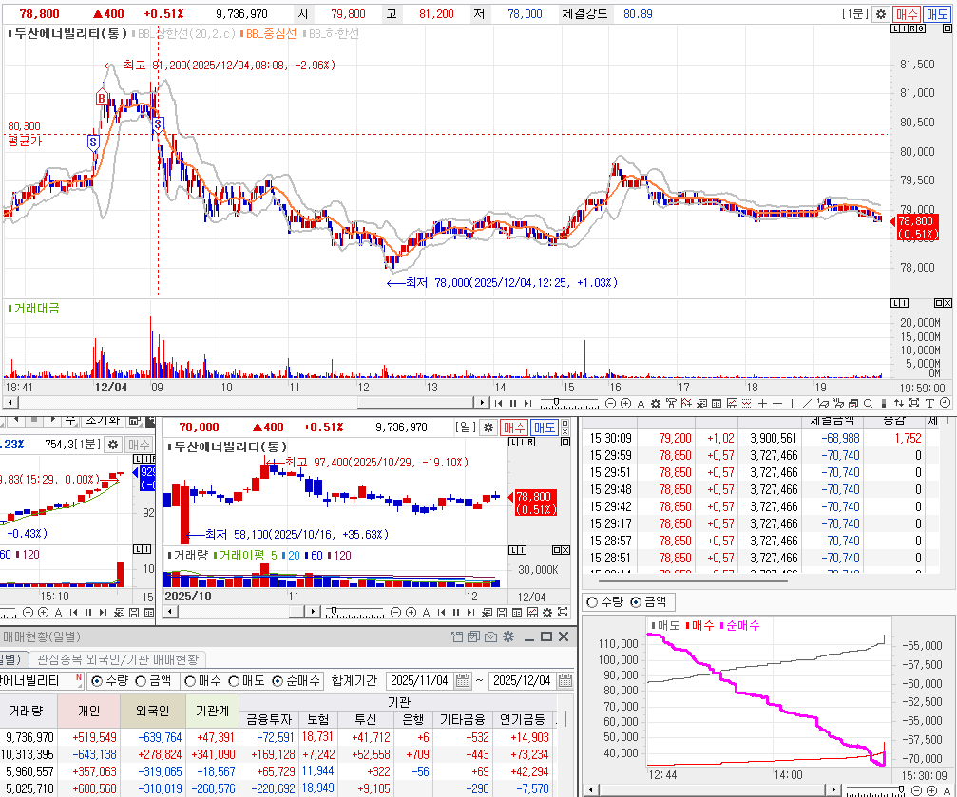This screenshot has width=957, height=797.
Task: Pause playback in the main chart toolbar
Action: pos(513,404)
